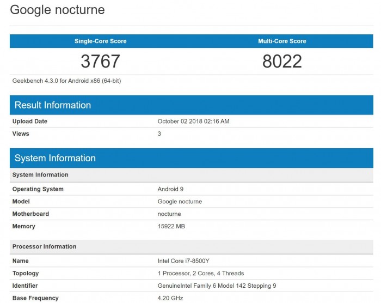This screenshot has width=381, height=303.
Task: Select the Intel Core i7-8500Y processor name
Action: click(183, 261)
